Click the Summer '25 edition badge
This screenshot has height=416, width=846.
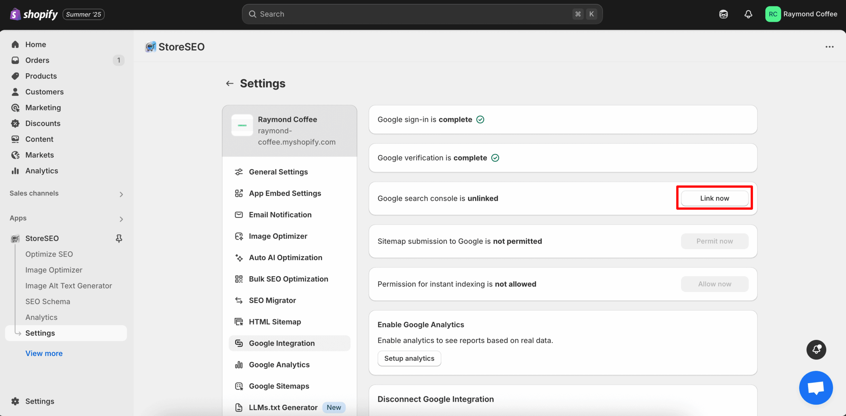pyautogui.click(x=84, y=15)
